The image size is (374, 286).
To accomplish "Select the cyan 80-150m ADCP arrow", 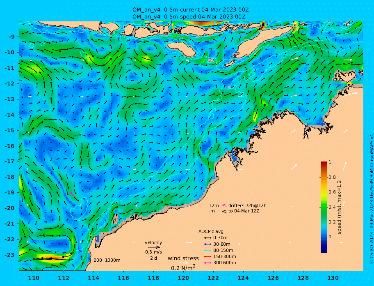I will click(x=208, y=250).
